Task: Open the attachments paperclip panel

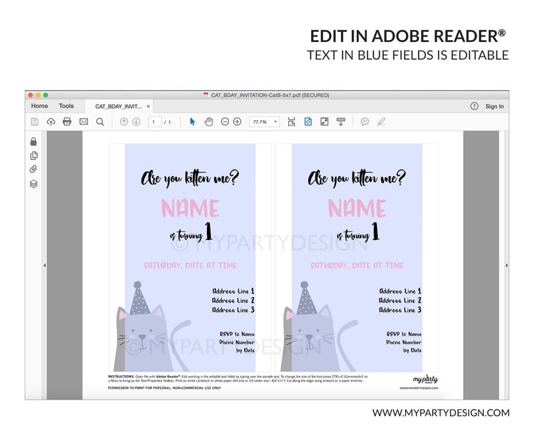Action: [x=33, y=169]
